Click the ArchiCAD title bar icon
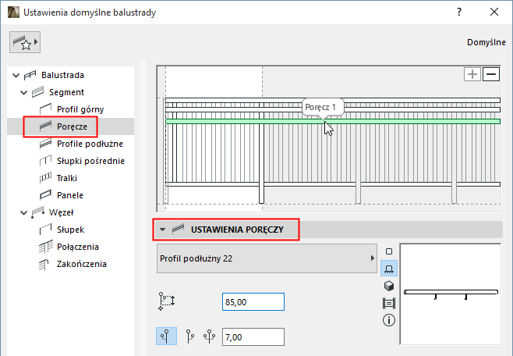Image resolution: width=513 pixels, height=356 pixels. [x=13, y=12]
